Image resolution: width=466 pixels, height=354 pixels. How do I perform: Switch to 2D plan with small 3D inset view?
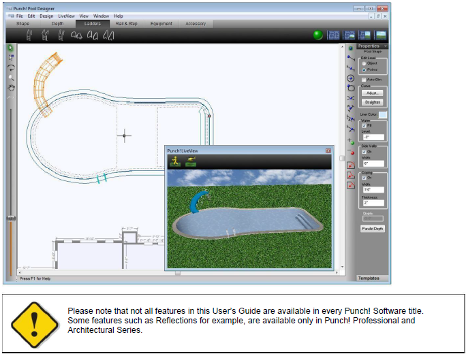(349, 35)
